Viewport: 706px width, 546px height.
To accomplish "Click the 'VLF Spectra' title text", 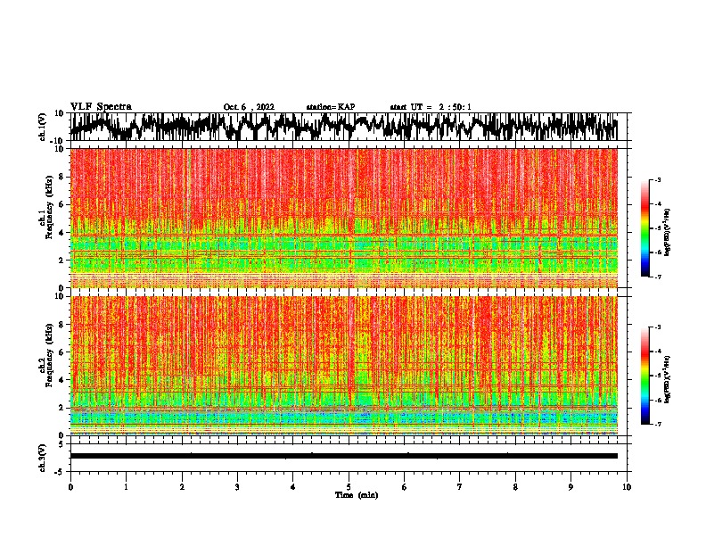I will 101,107.
